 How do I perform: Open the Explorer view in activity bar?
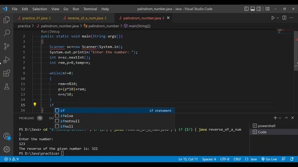7,19
